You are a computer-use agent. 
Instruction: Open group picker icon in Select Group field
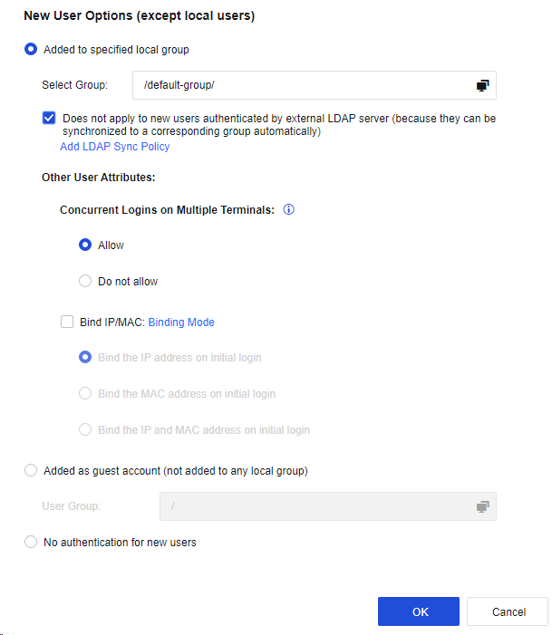(483, 85)
